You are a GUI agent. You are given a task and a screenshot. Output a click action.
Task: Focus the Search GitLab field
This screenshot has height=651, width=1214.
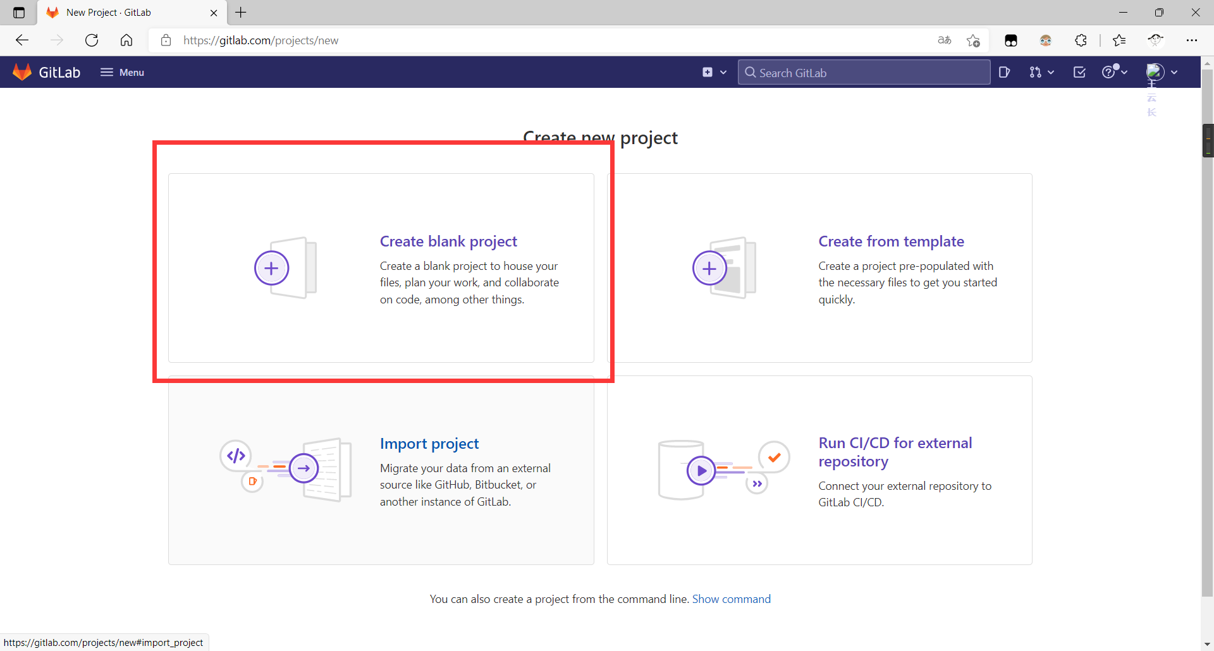(x=864, y=72)
